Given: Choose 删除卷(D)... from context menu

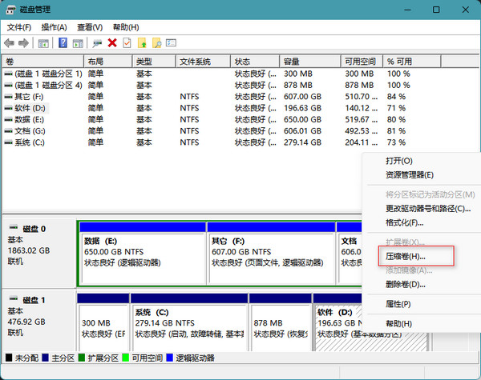Looking at the screenshot, I should tap(406, 284).
